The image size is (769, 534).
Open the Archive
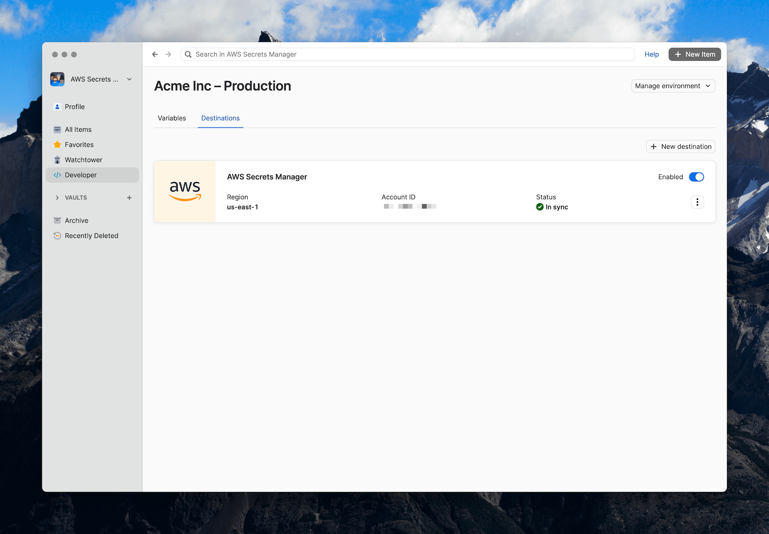tap(76, 220)
